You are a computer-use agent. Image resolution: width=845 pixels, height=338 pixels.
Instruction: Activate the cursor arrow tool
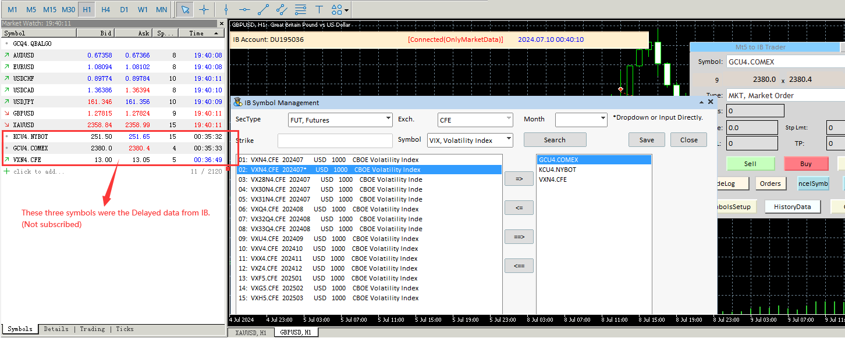(x=185, y=9)
